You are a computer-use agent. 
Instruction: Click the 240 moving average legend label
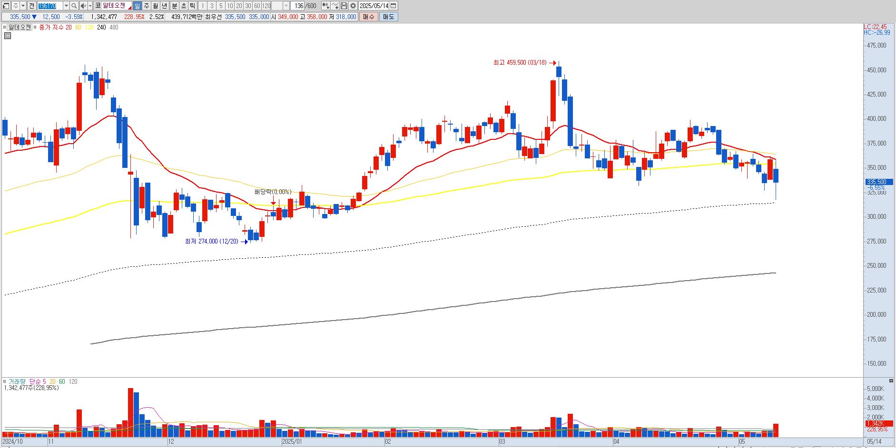tap(101, 27)
